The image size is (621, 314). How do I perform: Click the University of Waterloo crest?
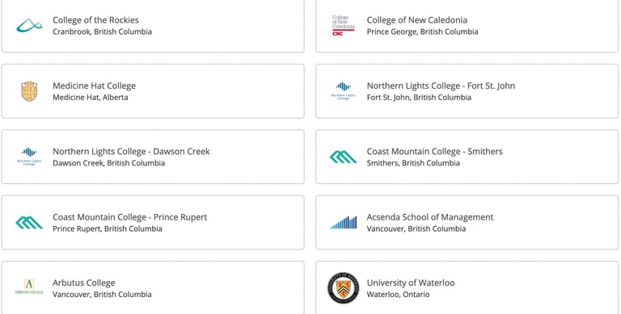344,288
